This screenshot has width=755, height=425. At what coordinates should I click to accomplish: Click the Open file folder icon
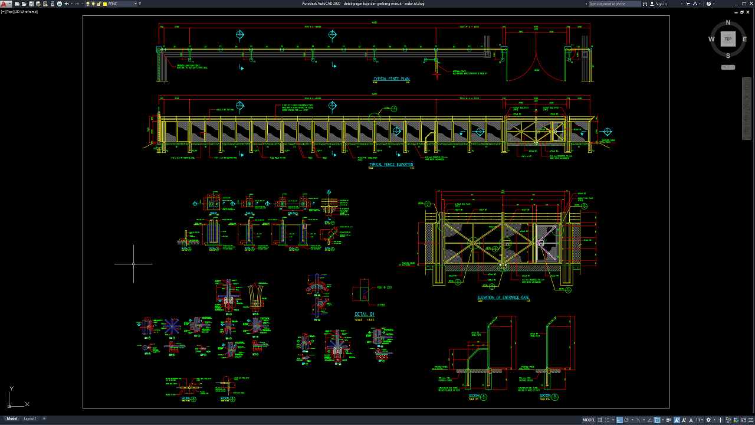24,4
